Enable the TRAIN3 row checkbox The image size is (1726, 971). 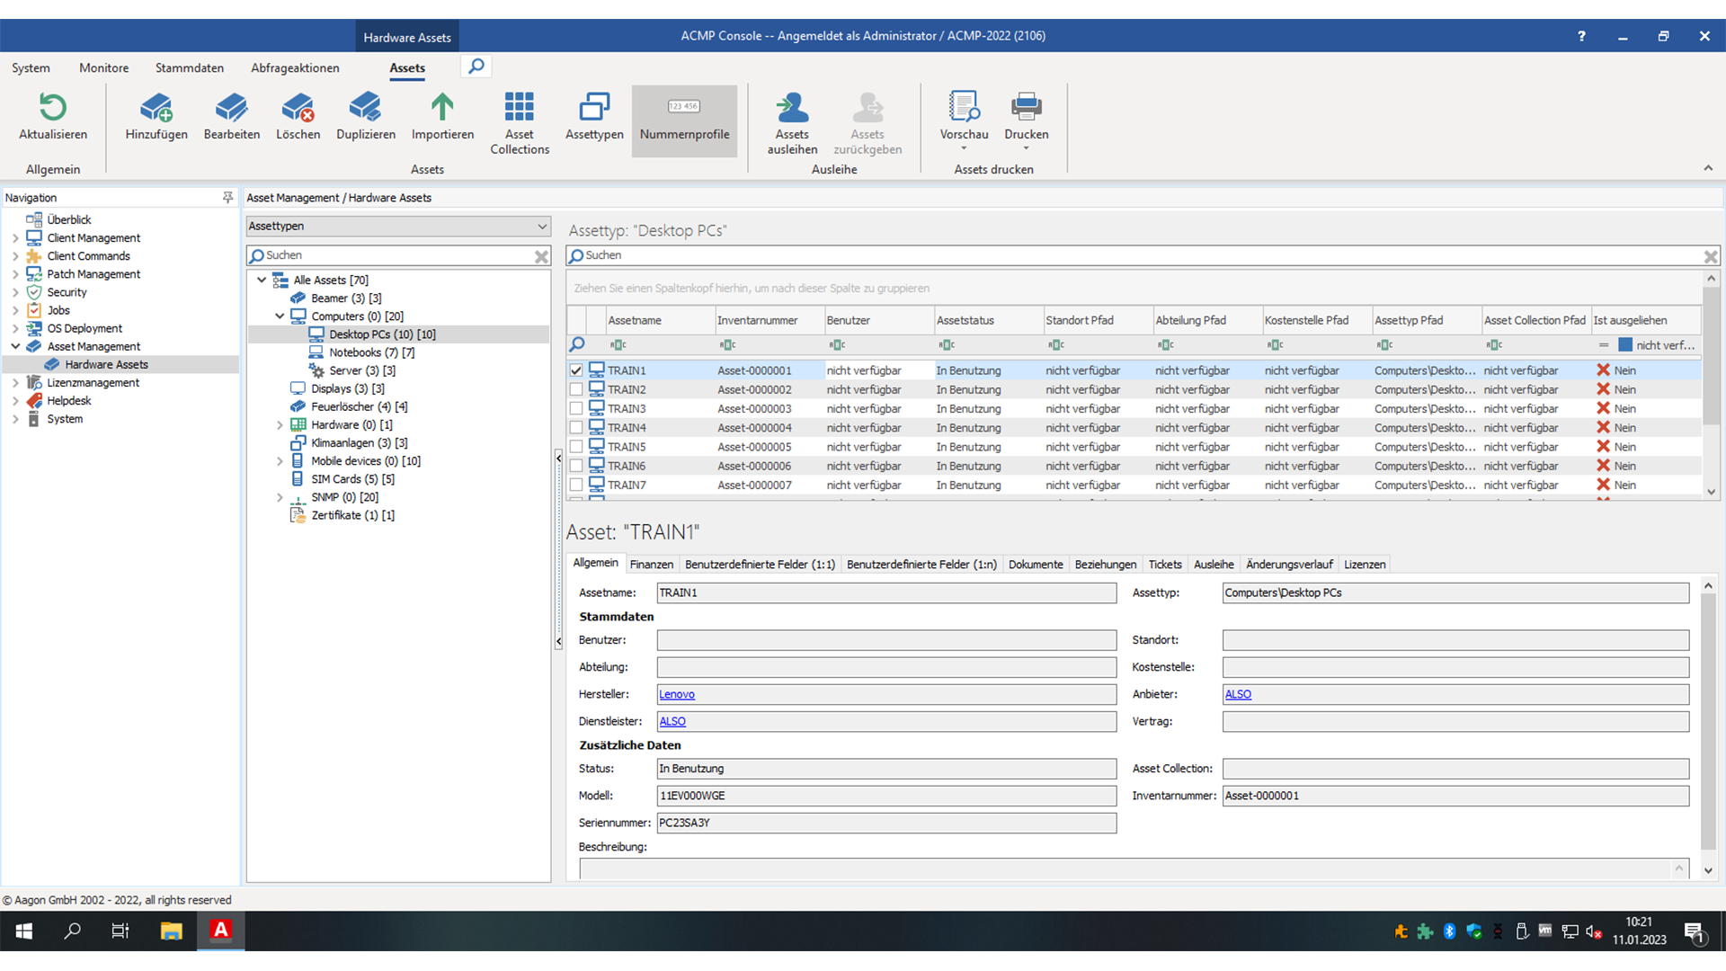(x=576, y=408)
